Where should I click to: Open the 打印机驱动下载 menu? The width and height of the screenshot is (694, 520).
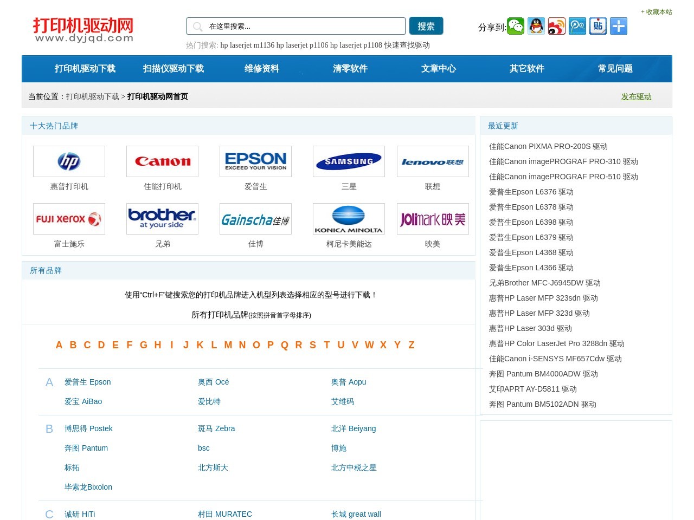click(x=85, y=69)
